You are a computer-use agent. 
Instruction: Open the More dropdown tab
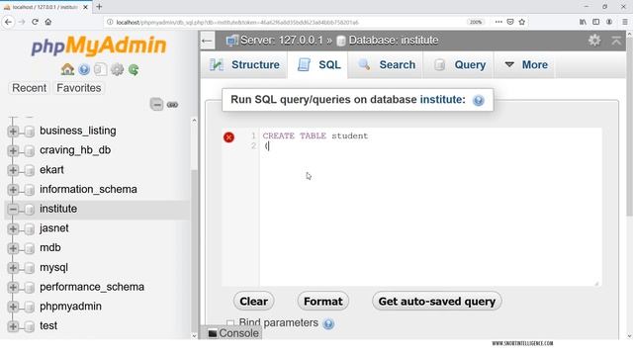click(526, 64)
